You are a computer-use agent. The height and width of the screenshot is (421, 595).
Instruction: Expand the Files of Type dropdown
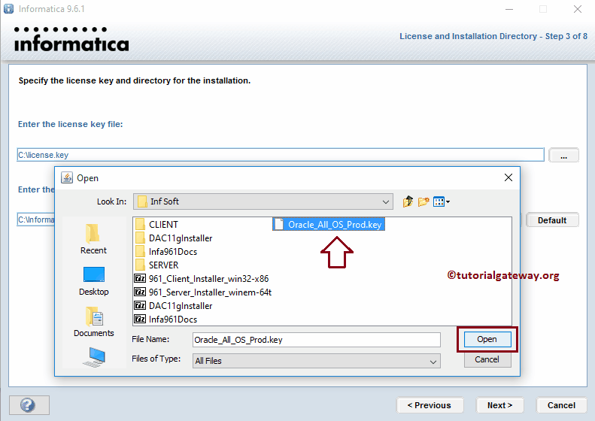(433, 361)
